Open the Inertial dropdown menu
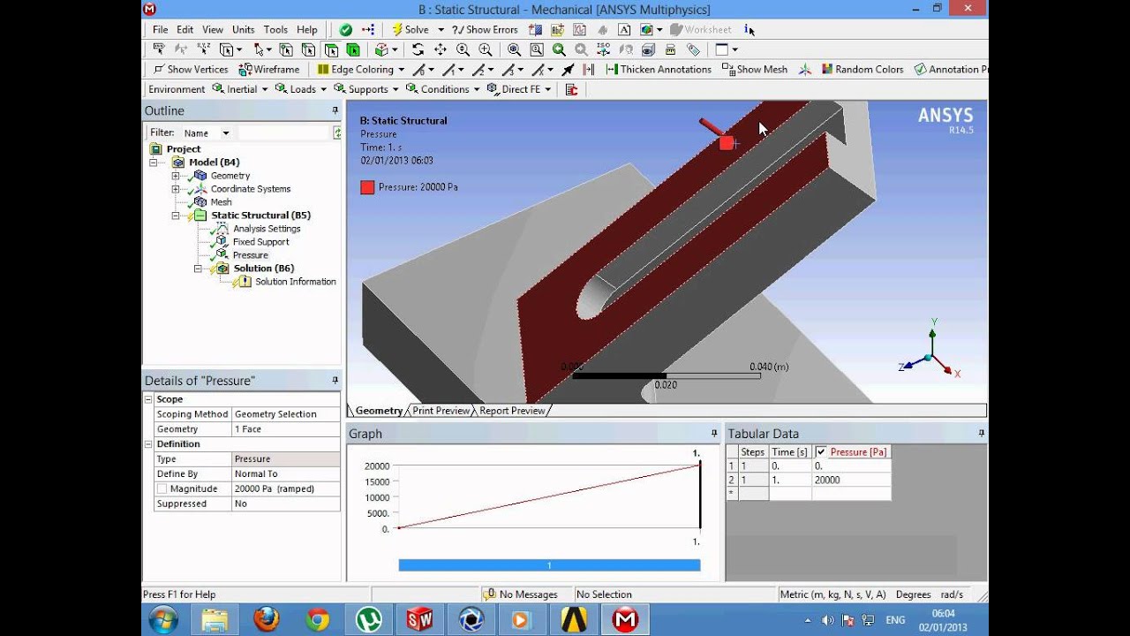Viewport: 1130px width, 636px height. 240,89
